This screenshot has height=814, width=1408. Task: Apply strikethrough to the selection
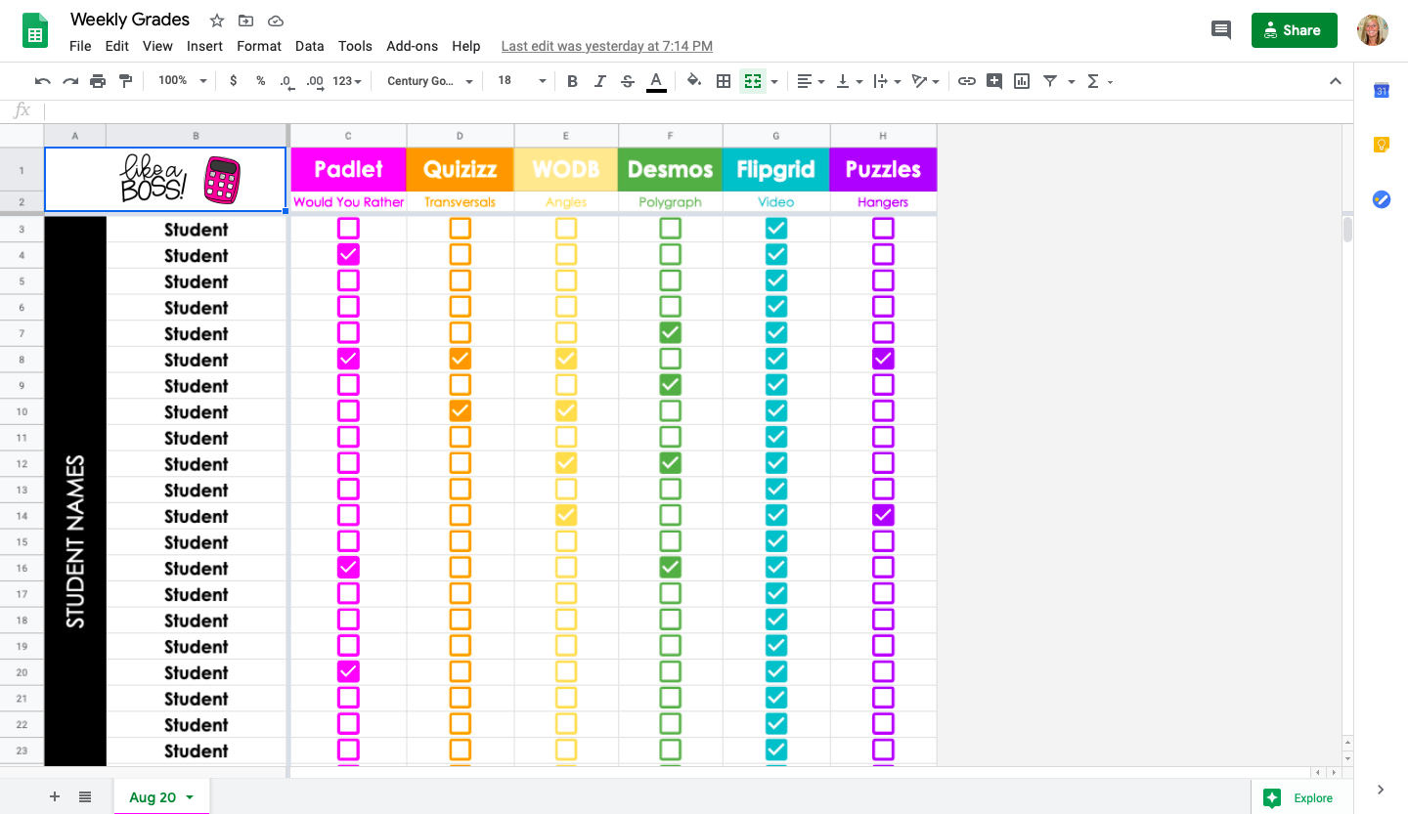click(x=627, y=81)
